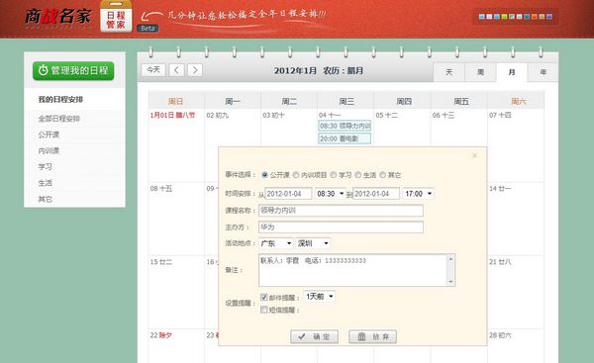The width and height of the screenshot is (594, 363).
Task: Click the 课程名称 field containing 领导力内训
Action: coord(341,211)
